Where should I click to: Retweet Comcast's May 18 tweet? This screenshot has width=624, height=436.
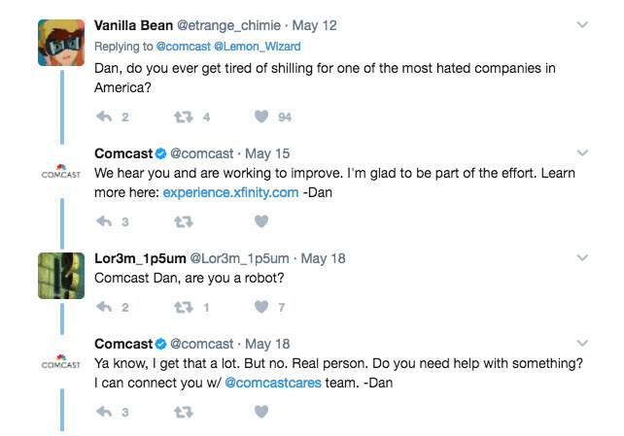click(184, 412)
